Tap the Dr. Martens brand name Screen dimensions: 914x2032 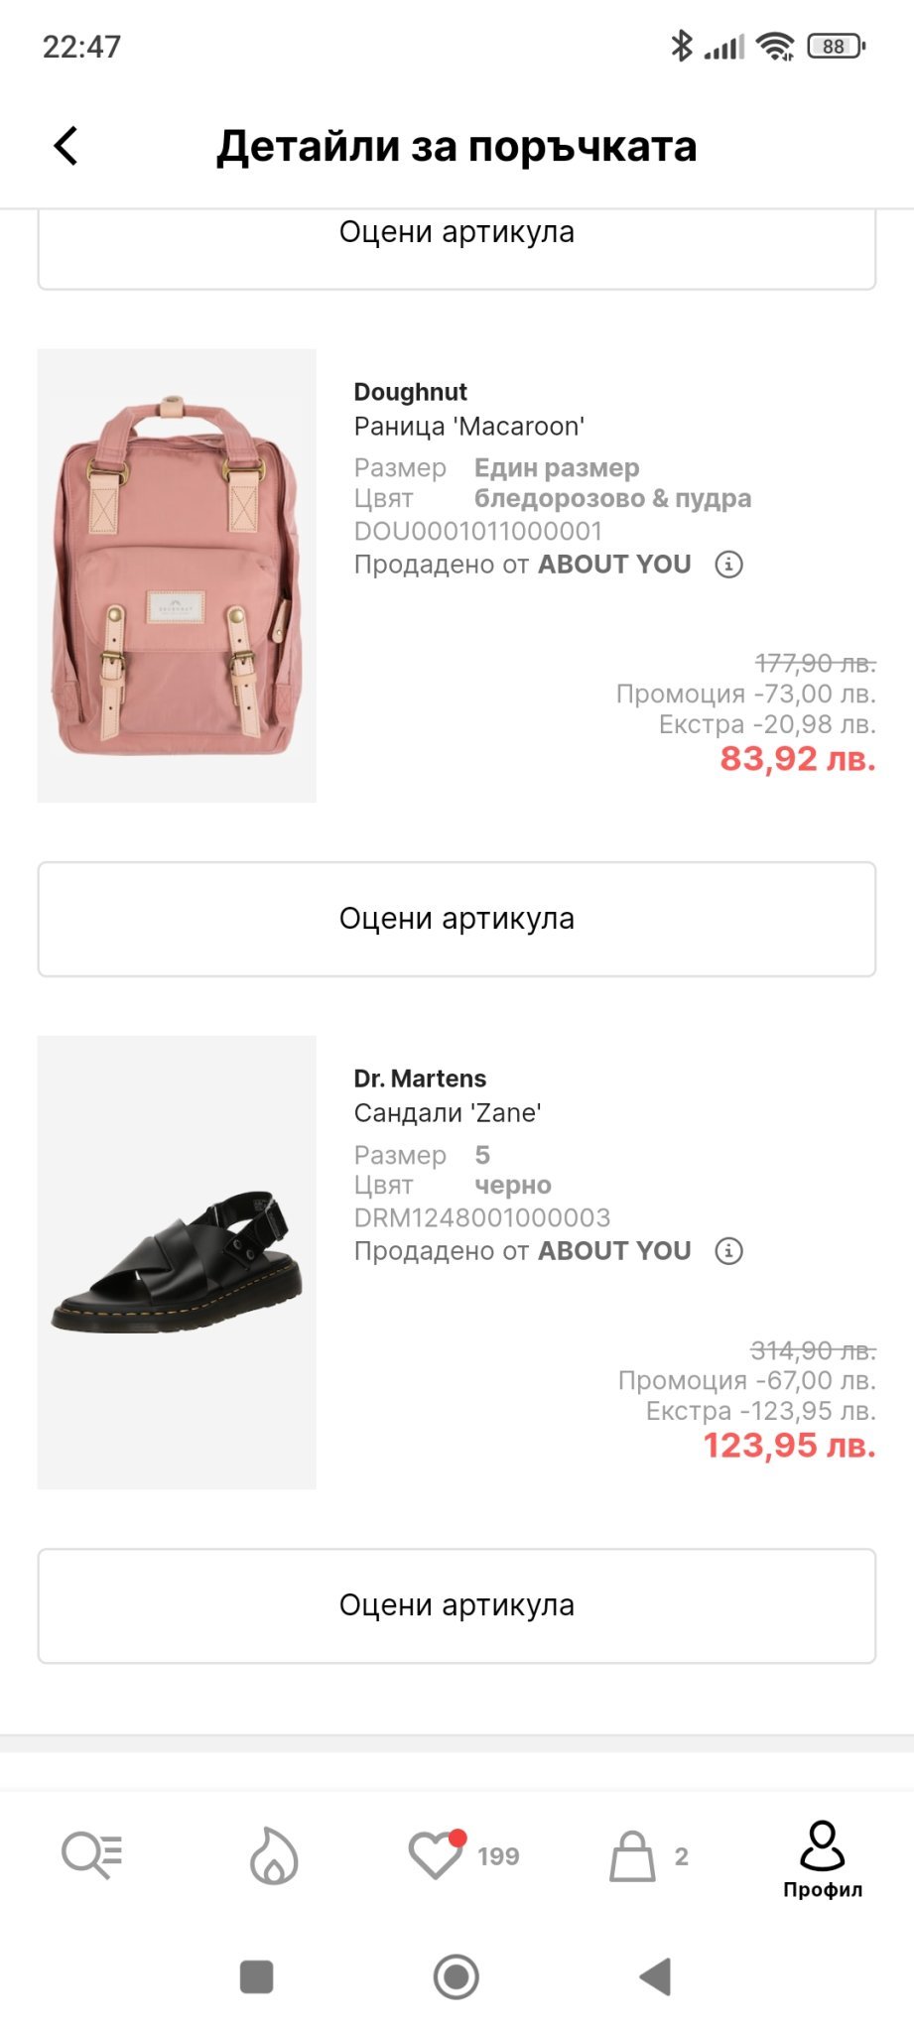tap(420, 1079)
